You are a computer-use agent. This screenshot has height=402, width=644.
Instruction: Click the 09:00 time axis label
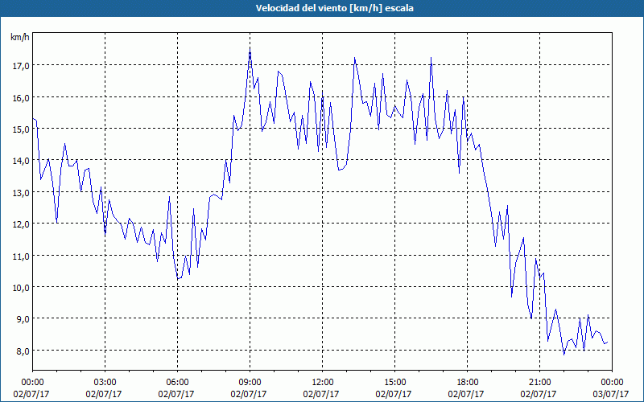[250, 383]
